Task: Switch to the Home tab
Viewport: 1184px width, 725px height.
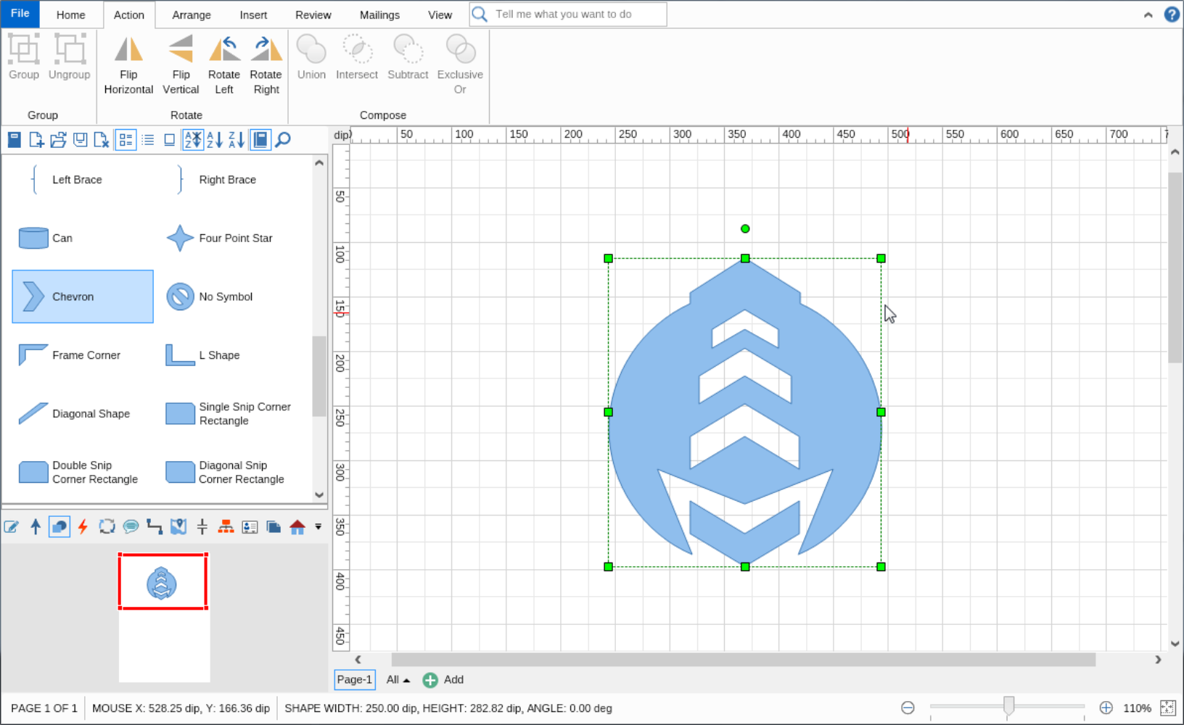Action: pos(71,14)
